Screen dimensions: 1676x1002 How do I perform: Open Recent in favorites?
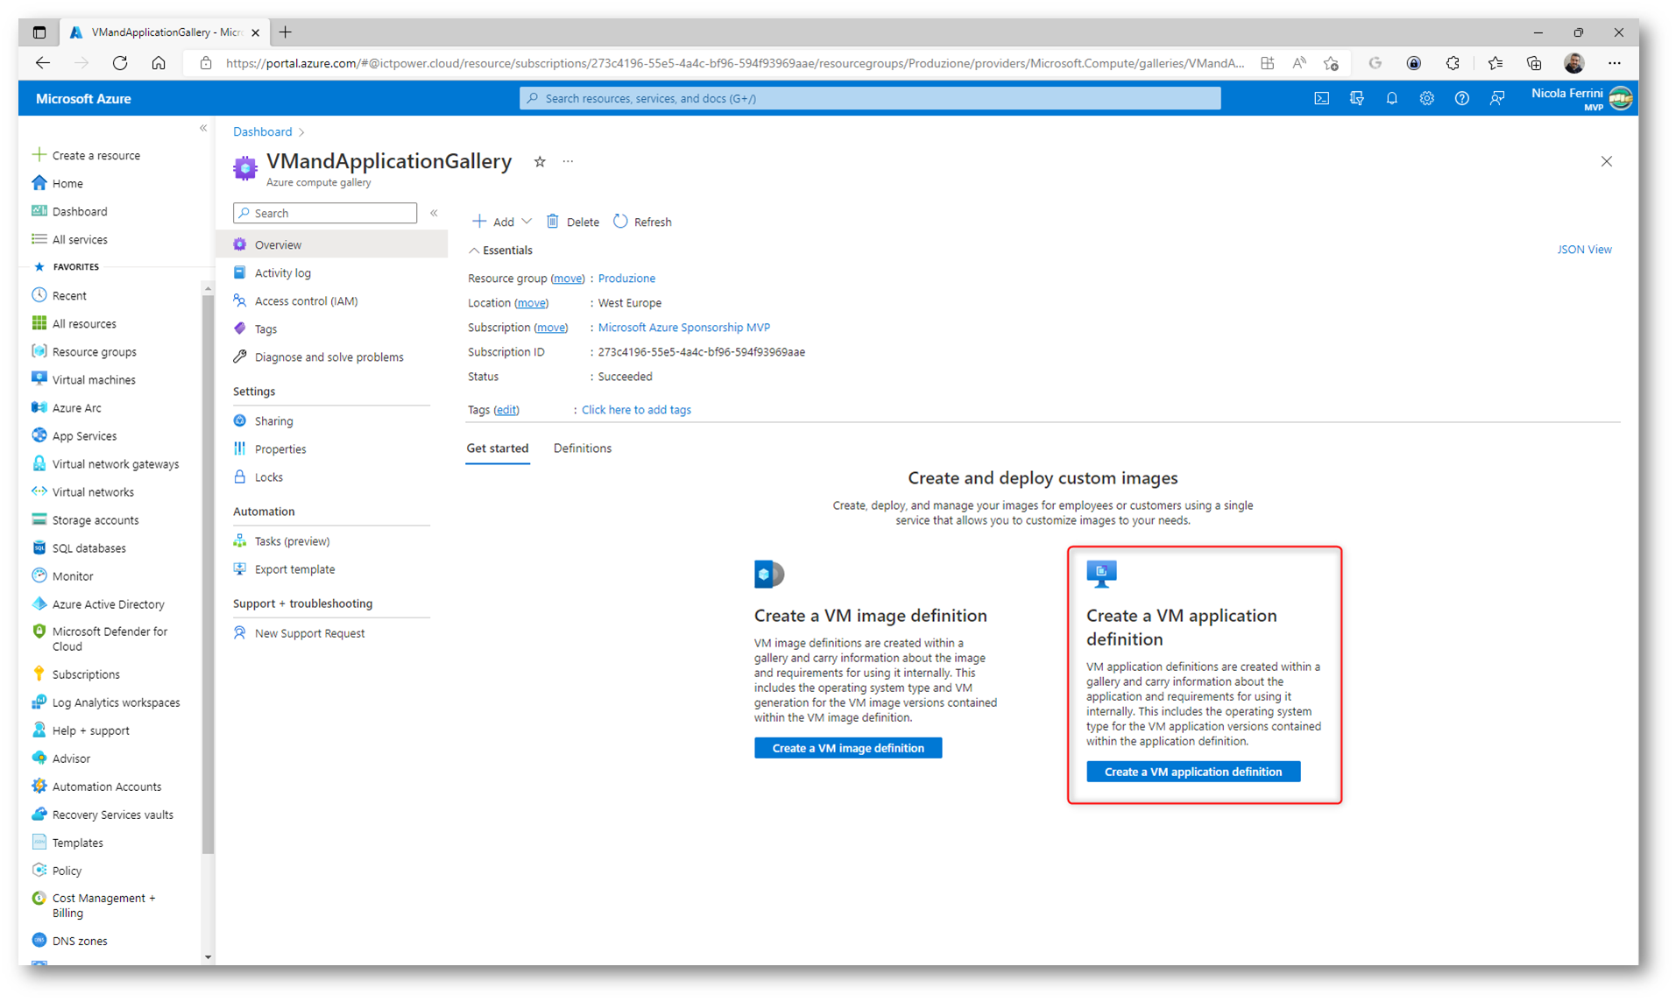coord(68,295)
